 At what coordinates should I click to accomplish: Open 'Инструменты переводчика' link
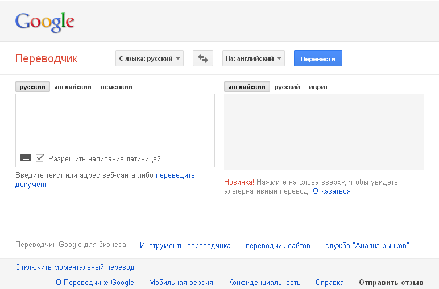pos(185,246)
